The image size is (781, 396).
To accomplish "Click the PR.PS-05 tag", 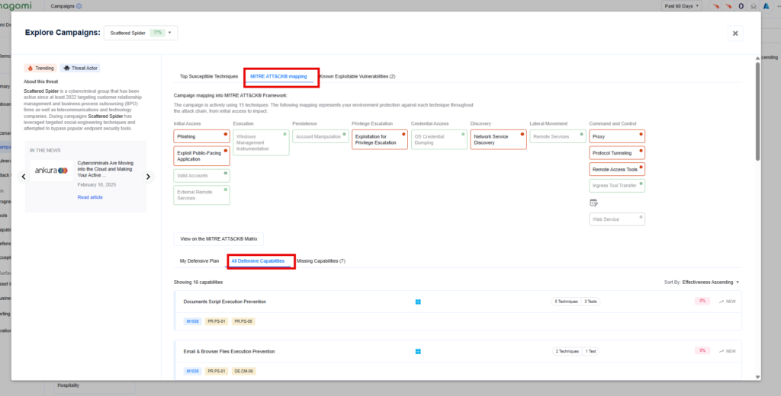I will point(243,321).
